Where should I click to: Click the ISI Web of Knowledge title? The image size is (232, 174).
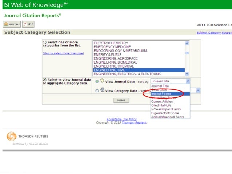35,5
